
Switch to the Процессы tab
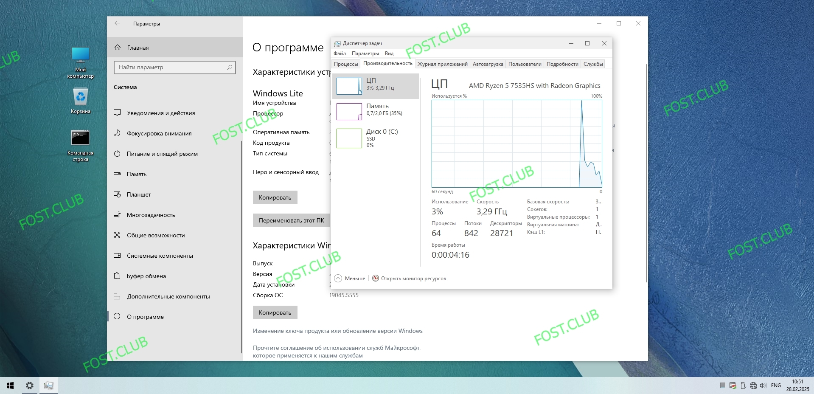coord(346,64)
